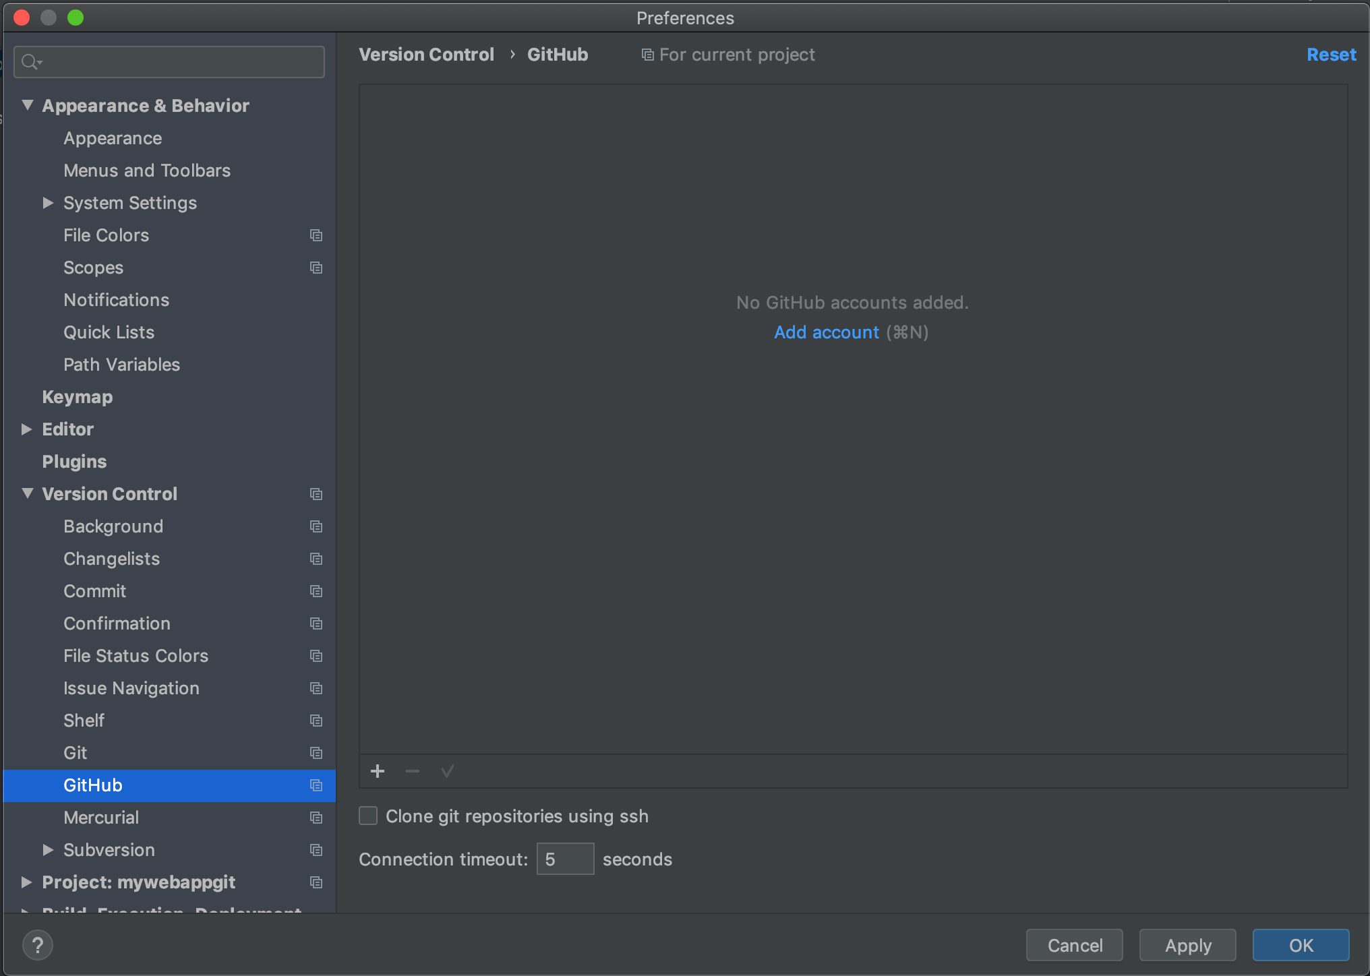Click project-level icon beside Changelists
Image resolution: width=1370 pixels, height=976 pixels.
316,559
